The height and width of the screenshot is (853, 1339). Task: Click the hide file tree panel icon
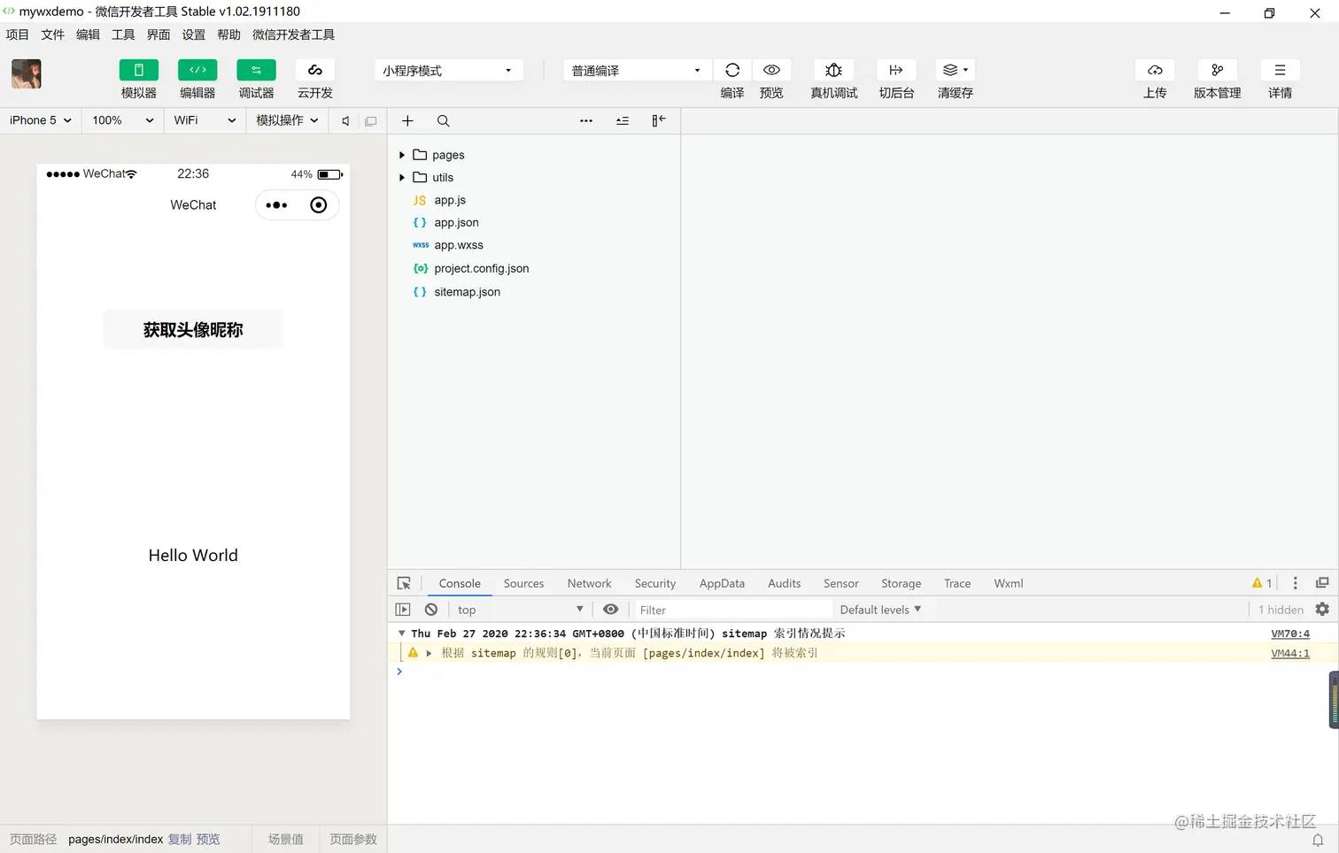coord(659,121)
